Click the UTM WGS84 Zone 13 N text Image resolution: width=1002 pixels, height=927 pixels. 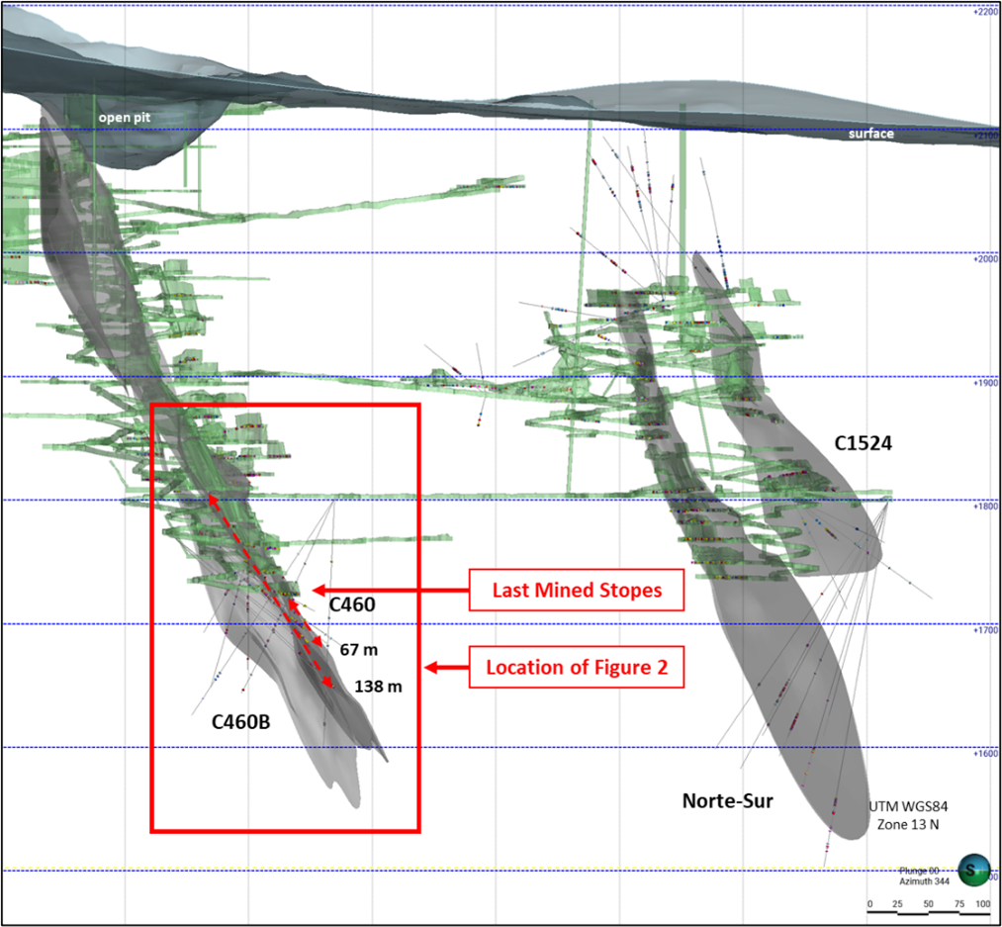point(900,815)
